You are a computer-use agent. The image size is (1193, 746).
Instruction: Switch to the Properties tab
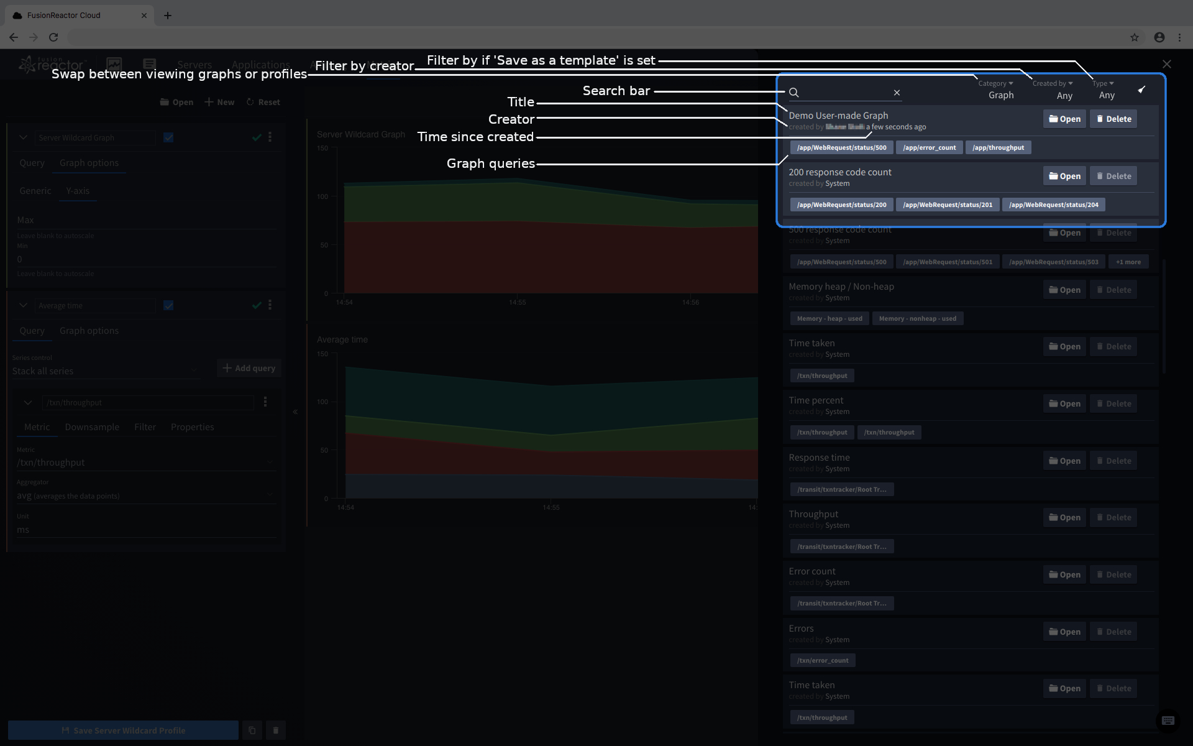pyautogui.click(x=192, y=427)
